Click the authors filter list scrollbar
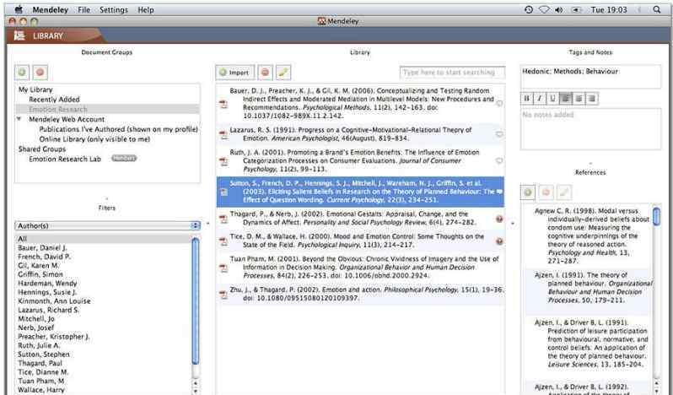 (x=196, y=300)
